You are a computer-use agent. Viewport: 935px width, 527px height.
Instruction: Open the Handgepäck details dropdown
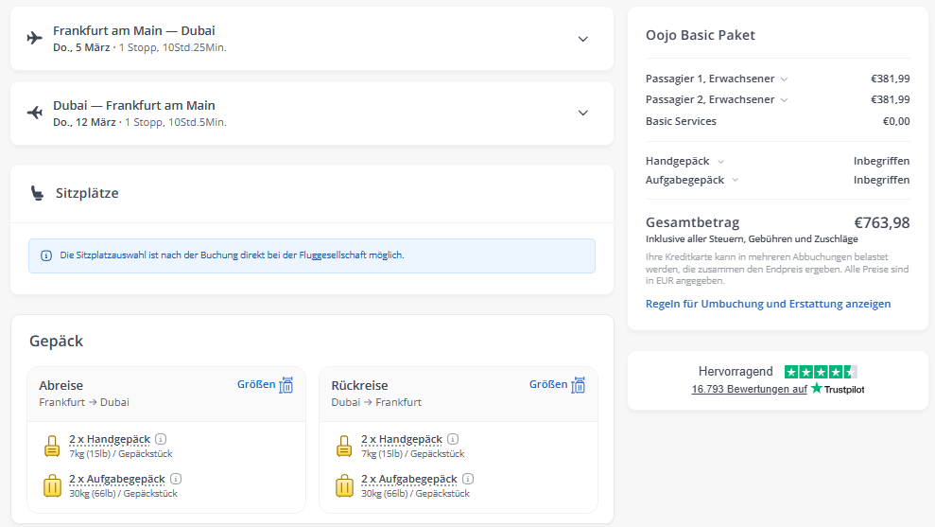coord(720,162)
